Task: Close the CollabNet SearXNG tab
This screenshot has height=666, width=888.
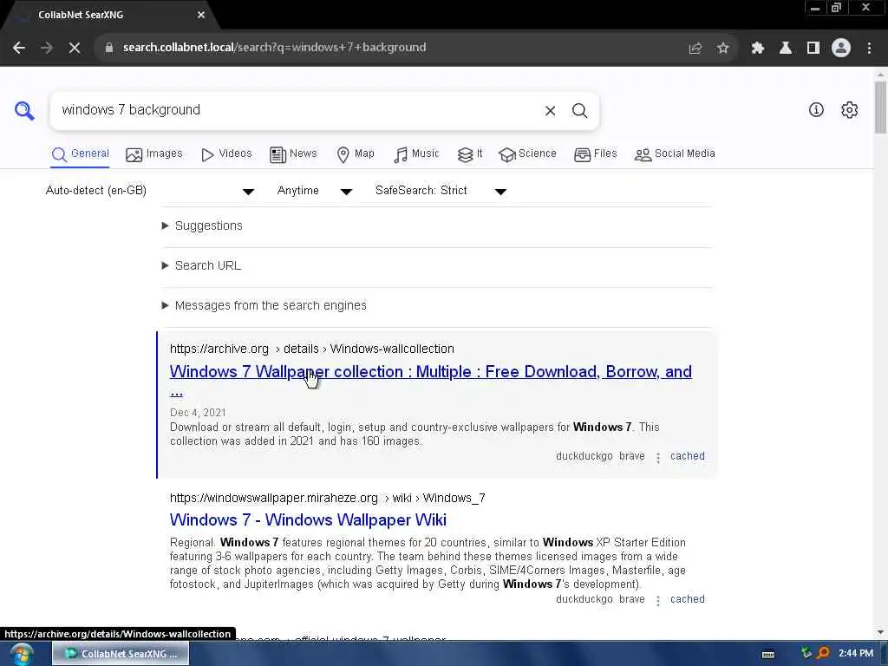Action: 201,15
